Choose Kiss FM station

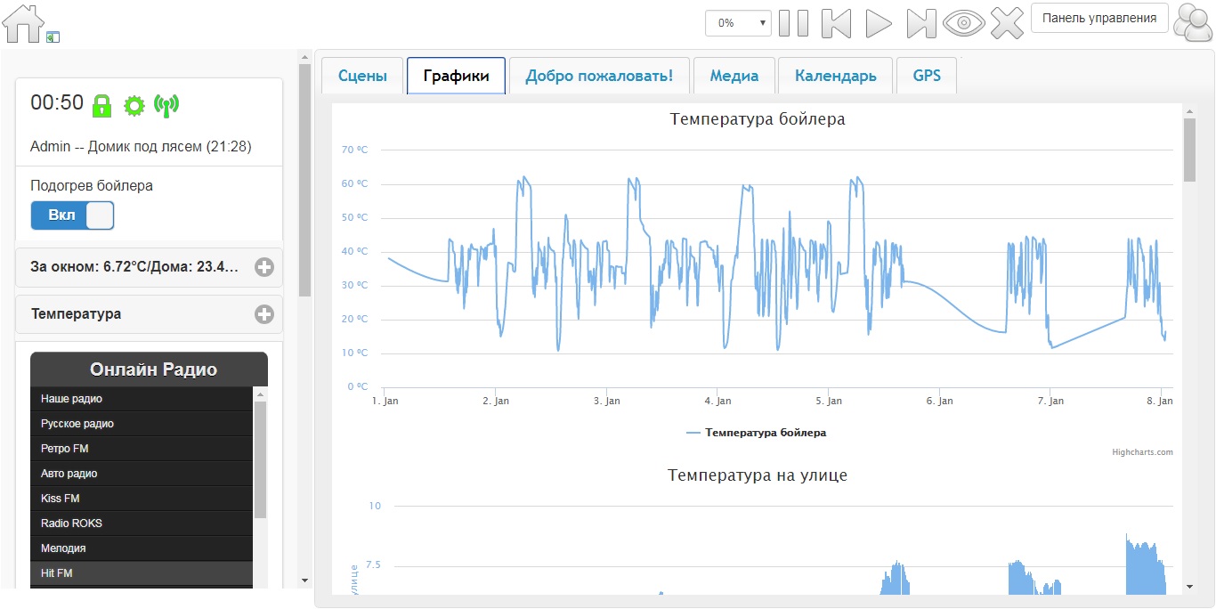[142, 499]
